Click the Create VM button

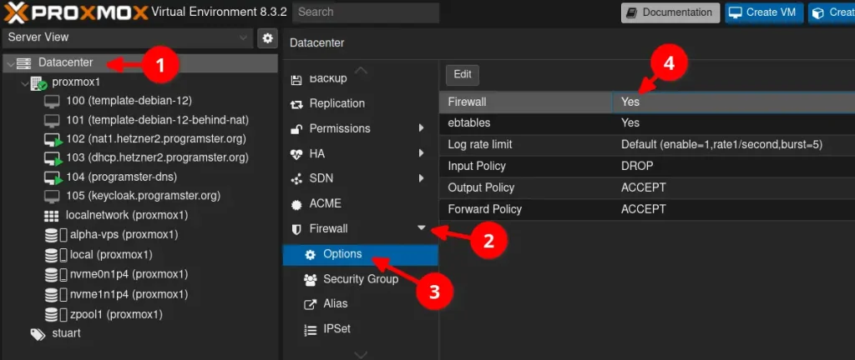coord(764,12)
